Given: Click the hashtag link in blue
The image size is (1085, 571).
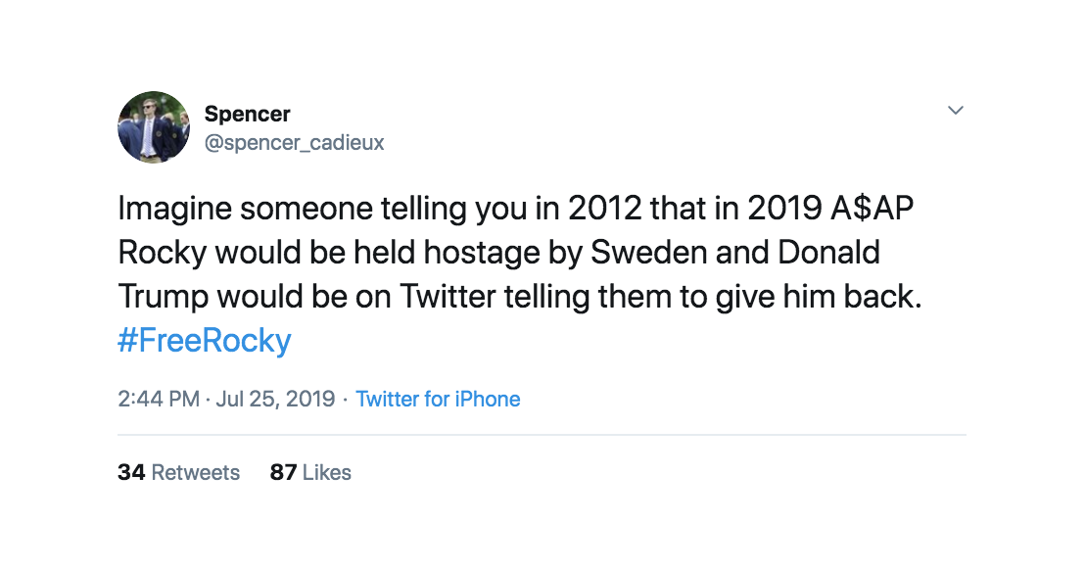Looking at the screenshot, I should 204,340.
